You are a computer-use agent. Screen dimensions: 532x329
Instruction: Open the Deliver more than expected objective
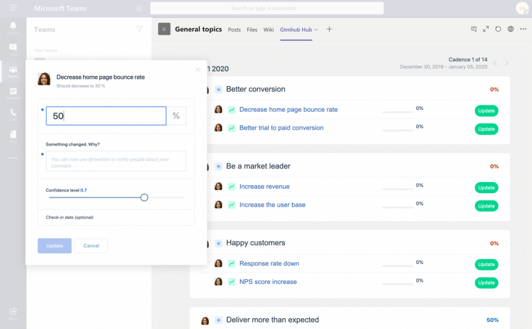[272, 320]
